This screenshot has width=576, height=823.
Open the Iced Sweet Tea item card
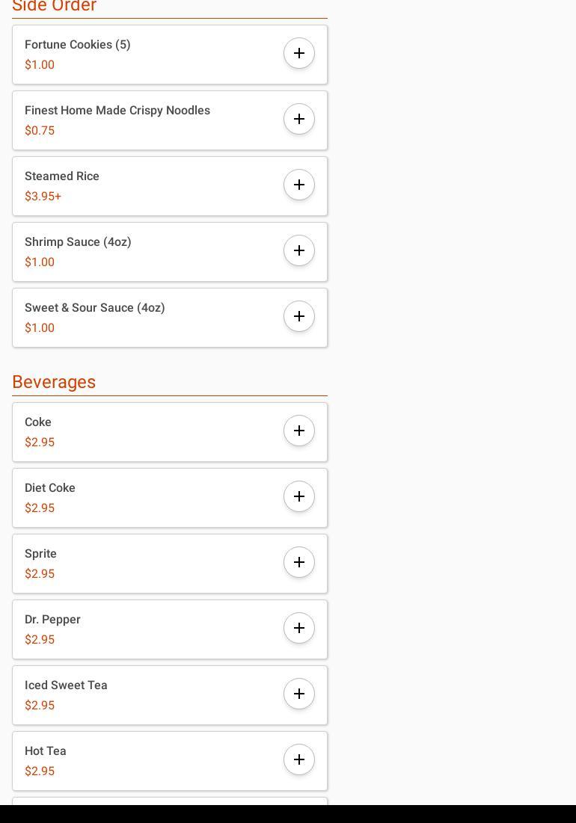tap(150, 695)
